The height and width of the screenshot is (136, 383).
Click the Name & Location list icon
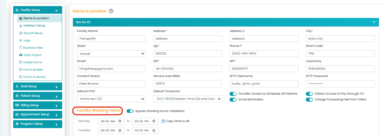point(21,19)
